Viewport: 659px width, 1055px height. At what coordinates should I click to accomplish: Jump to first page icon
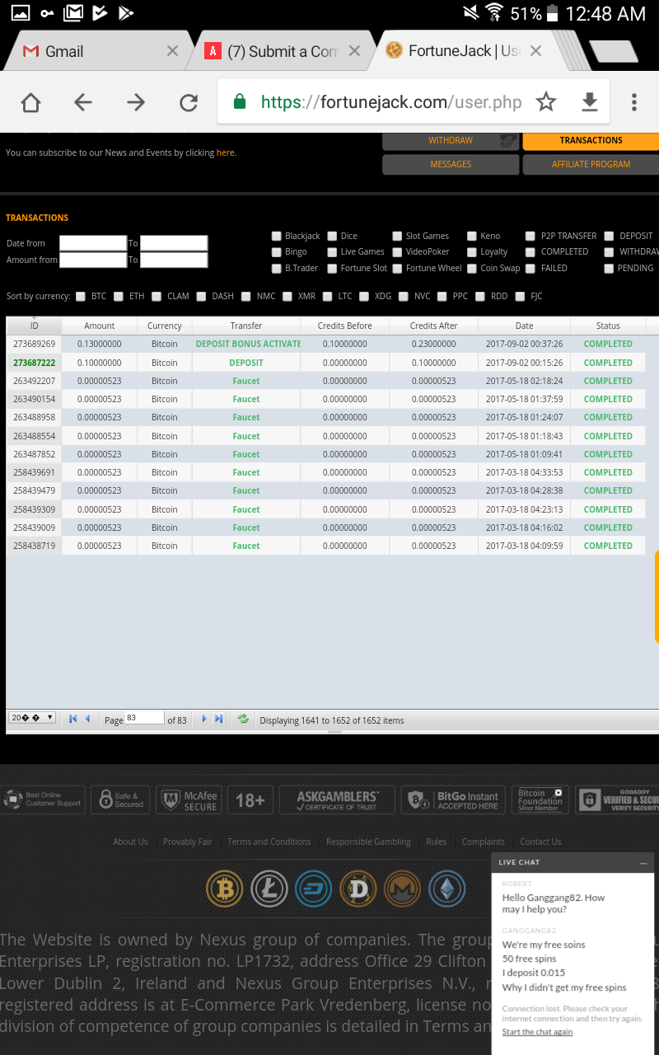click(72, 719)
